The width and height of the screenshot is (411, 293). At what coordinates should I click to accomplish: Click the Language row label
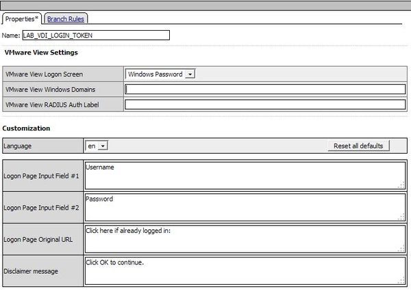click(x=18, y=146)
